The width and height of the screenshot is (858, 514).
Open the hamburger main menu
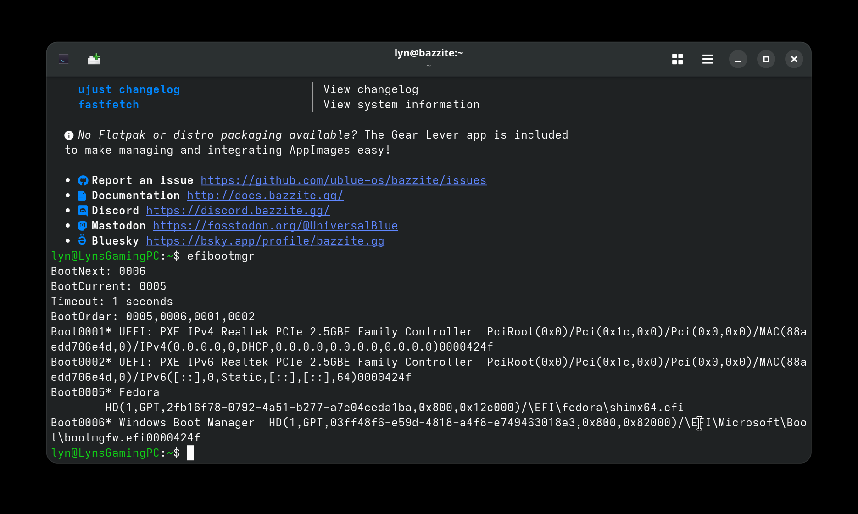coord(708,59)
